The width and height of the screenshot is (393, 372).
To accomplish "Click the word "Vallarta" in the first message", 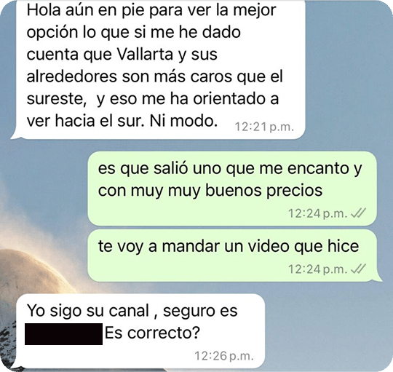I will [145, 54].
